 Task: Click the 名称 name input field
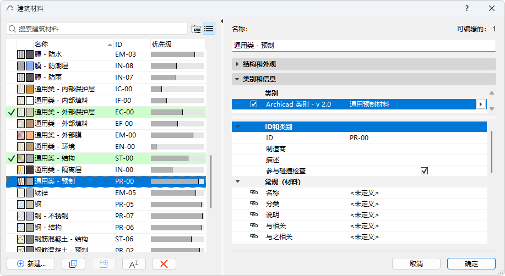(x=363, y=46)
